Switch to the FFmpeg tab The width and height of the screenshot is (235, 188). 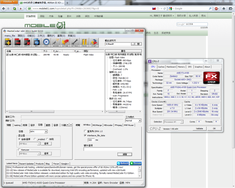pos(118,125)
